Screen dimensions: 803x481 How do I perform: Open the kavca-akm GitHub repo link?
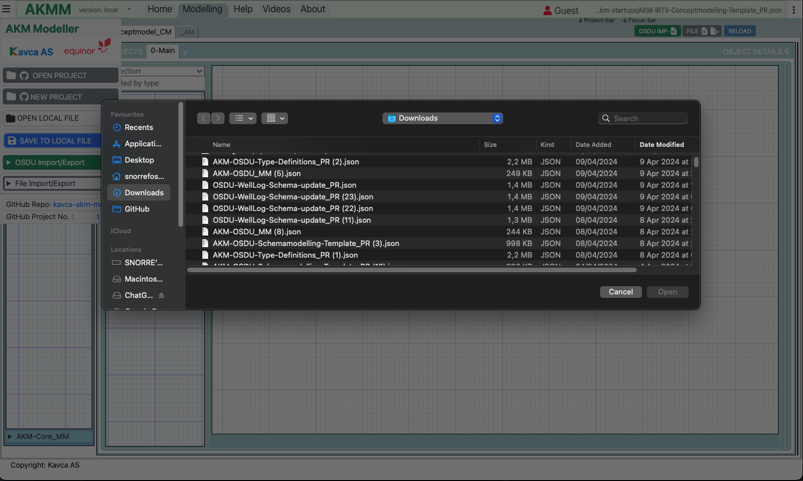77,205
